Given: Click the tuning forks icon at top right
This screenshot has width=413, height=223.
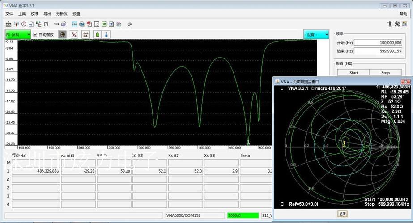Looking at the screenshot, I should pos(390,24).
